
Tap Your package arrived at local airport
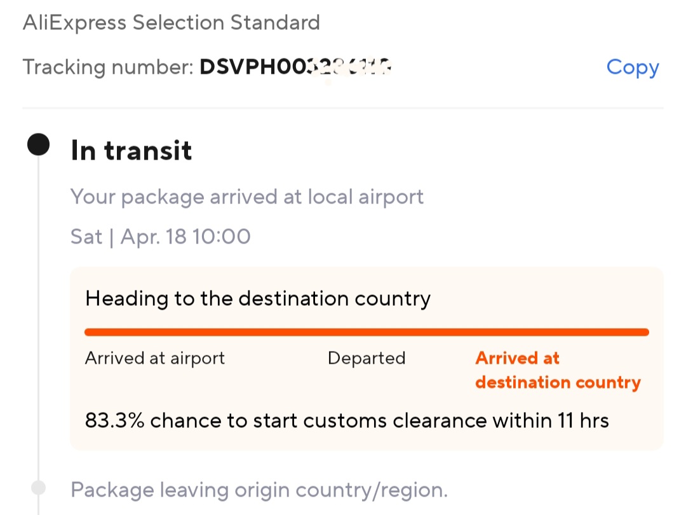[x=247, y=196]
